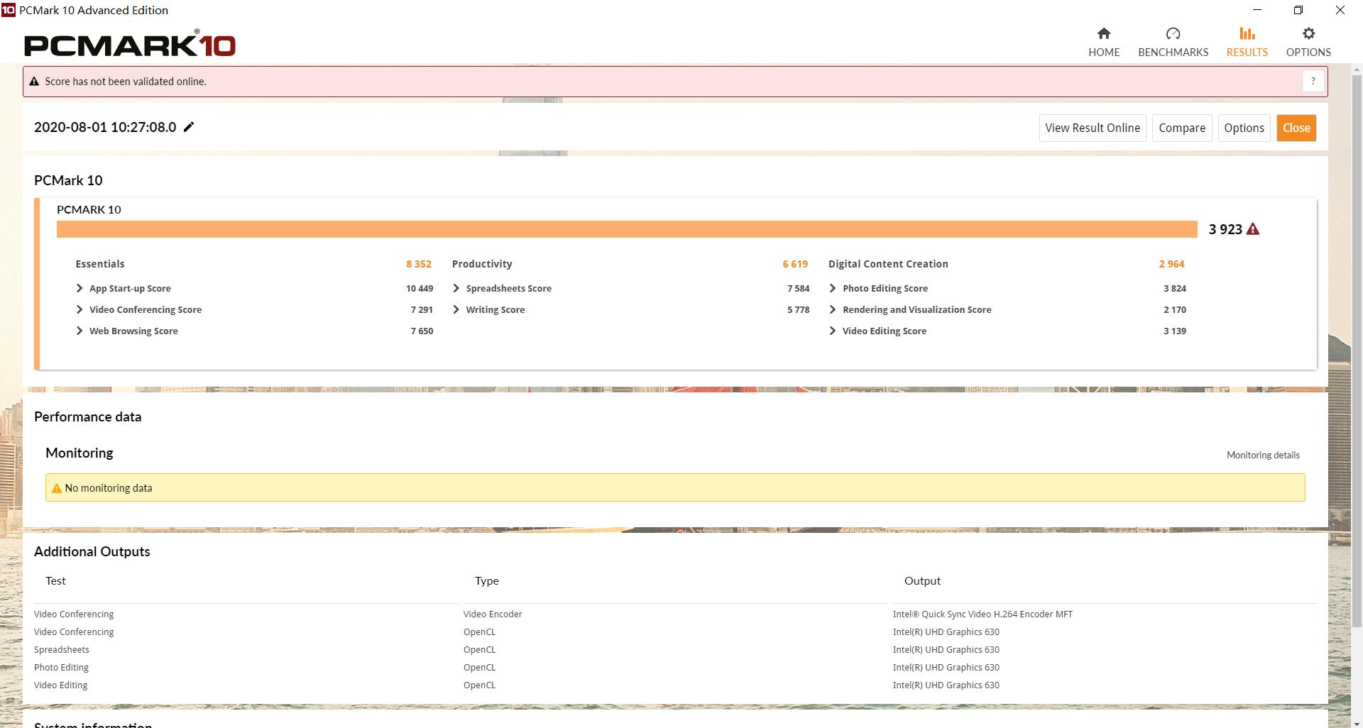This screenshot has width=1363, height=728.
Task: Click the scrollbar down arrow
Action: [x=1357, y=722]
